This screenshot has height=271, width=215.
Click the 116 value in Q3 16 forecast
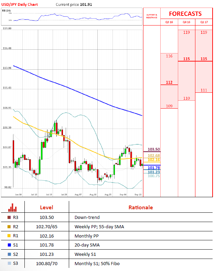tap(169, 56)
